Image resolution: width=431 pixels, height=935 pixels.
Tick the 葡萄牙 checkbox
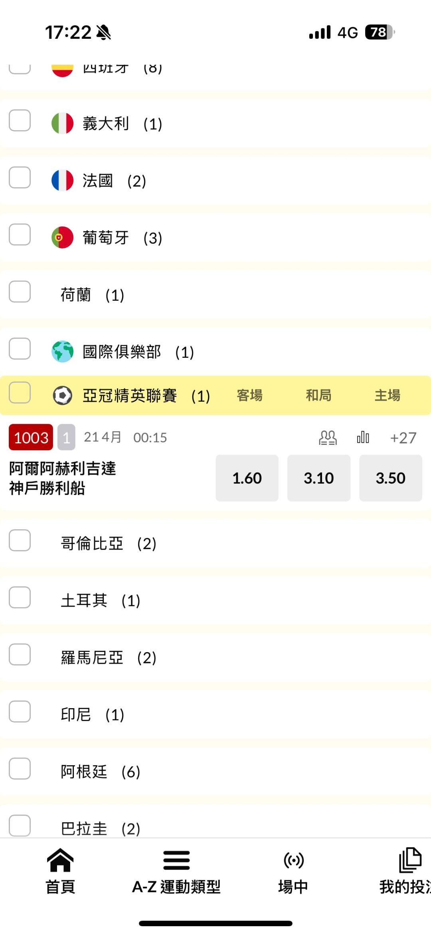(x=20, y=234)
